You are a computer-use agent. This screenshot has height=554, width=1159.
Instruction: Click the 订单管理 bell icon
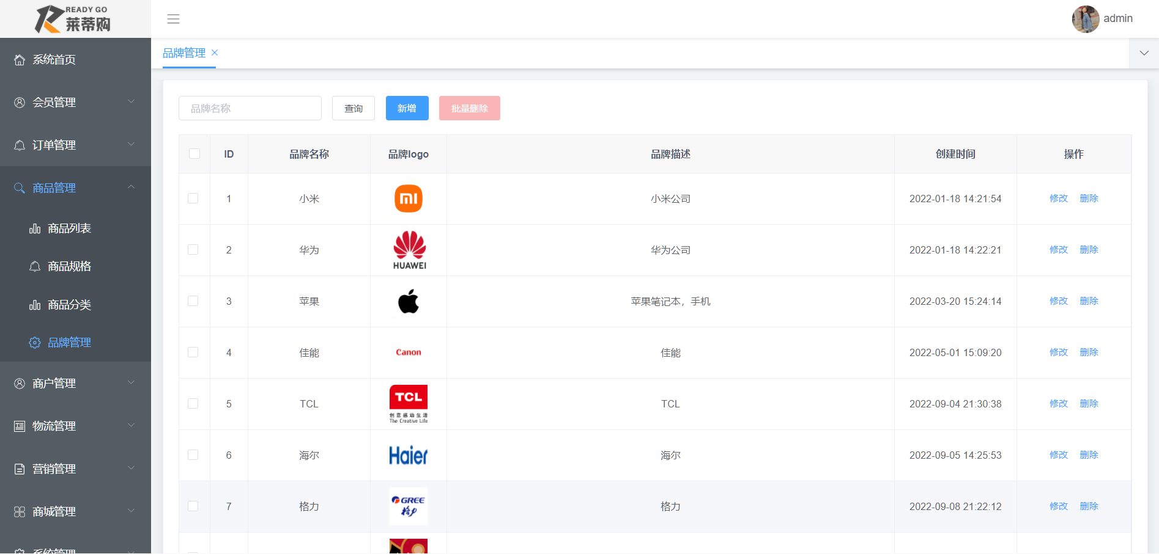[x=20, y=145]
